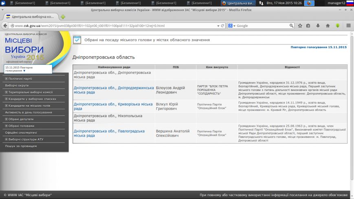354x199 pixels.
Task: Open the downloads arrow icon
Action: coord(318,26)
